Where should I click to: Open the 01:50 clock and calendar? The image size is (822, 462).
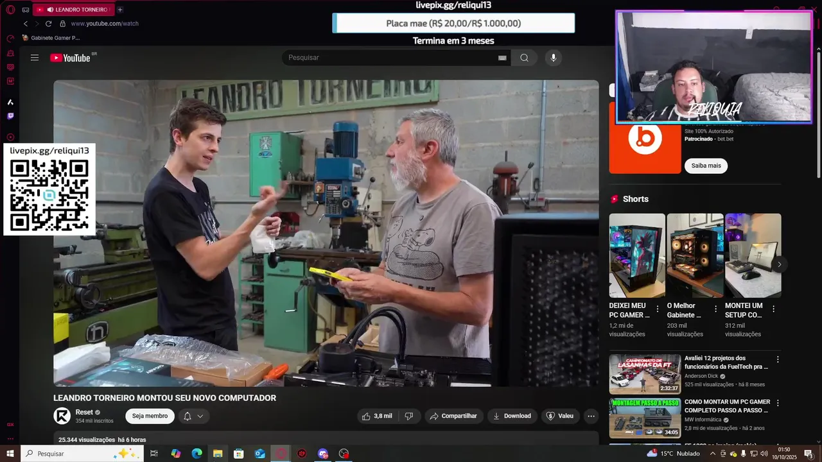tap(783, 454)
